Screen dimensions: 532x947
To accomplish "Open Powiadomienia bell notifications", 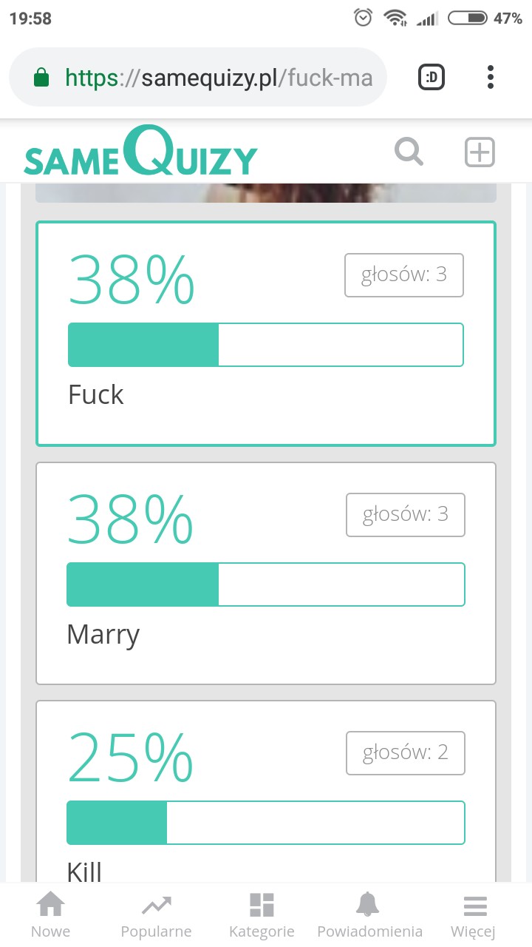I will (x=369, y=914).
